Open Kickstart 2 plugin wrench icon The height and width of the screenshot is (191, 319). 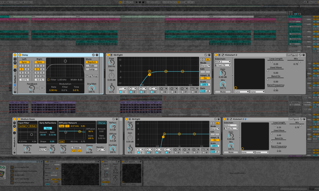223,55
